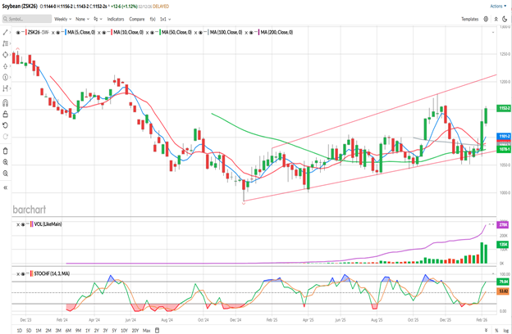Set chart range to 5Y

tap(114, 331)
